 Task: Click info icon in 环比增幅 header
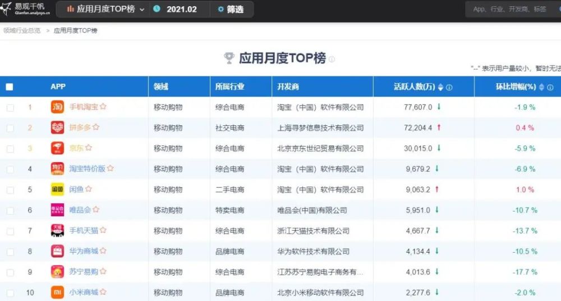(x=550, y=87)
